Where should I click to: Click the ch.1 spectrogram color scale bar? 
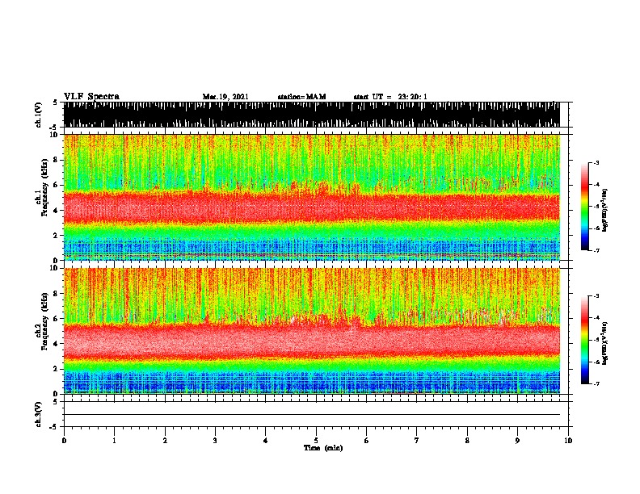coord(585,207)
